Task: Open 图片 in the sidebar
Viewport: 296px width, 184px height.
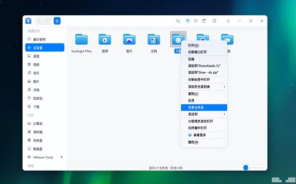Action: pyautogui.click(x=45, y=81)
